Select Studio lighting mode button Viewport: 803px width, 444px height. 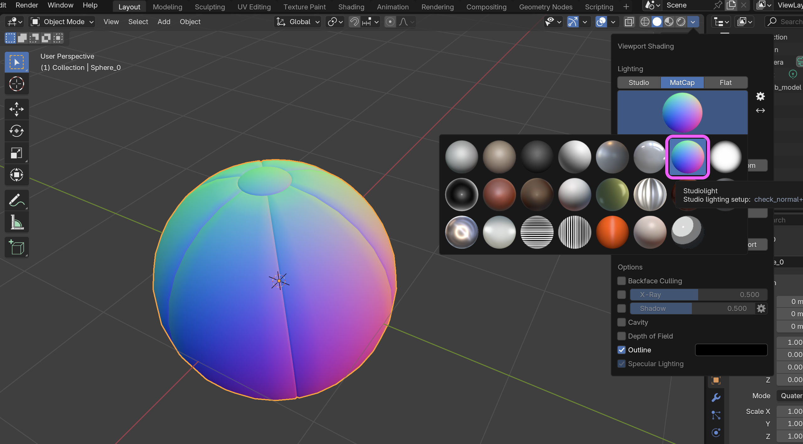tap(639, 83)
